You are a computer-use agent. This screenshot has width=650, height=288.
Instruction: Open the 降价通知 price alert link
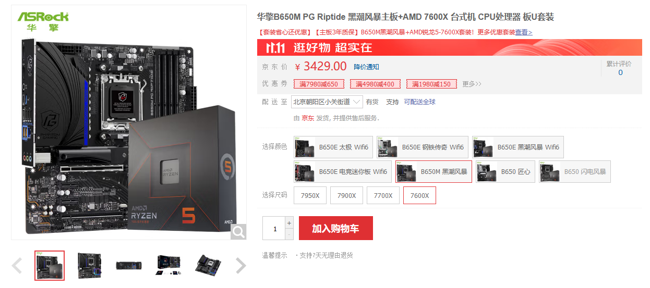pos(366,67)
